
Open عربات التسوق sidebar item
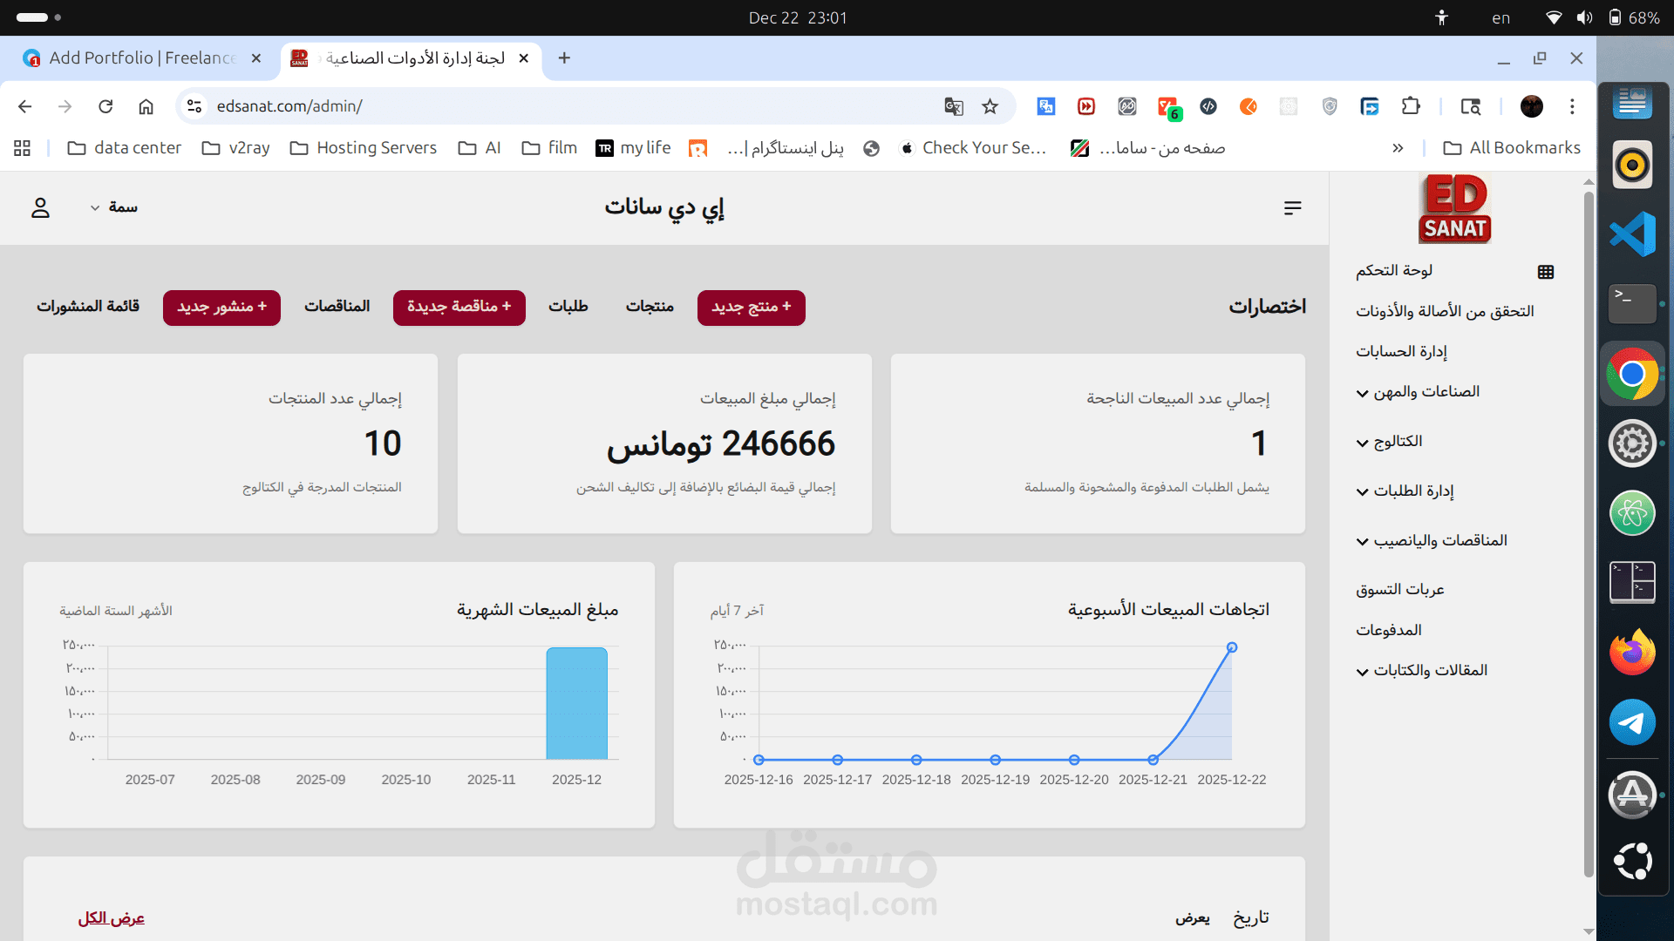point(1399,590)
